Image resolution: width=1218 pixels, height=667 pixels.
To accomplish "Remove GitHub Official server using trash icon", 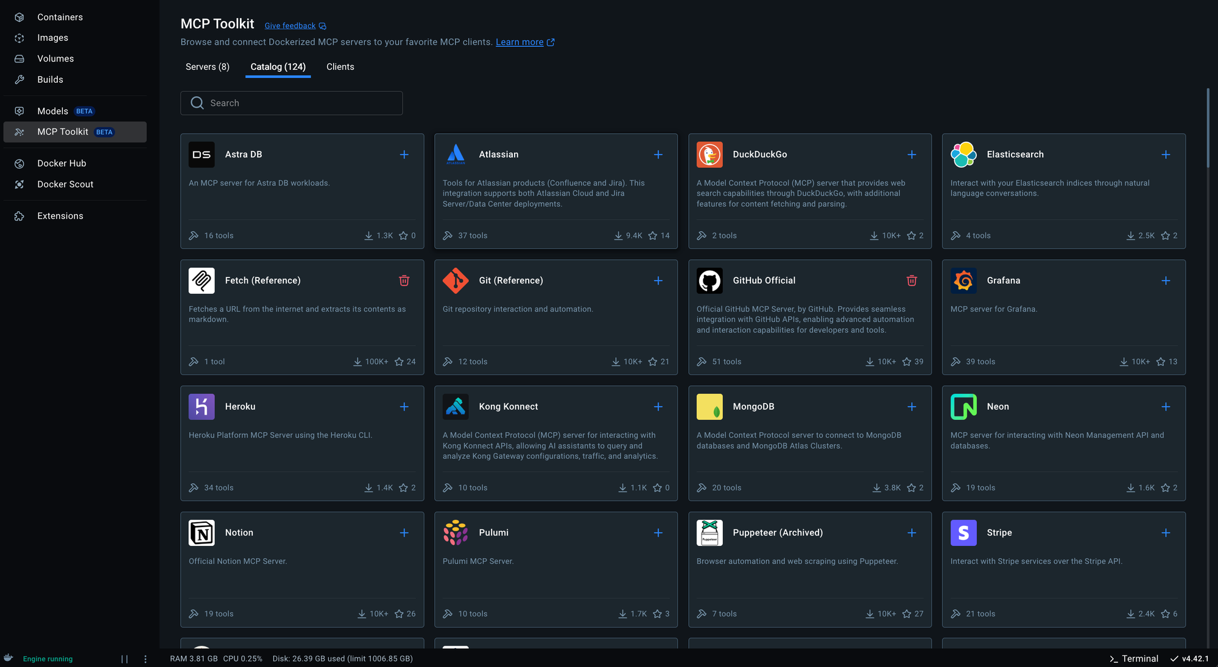I will [912, 281].
